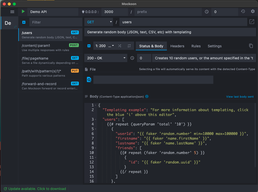258x192 pixels.
Task: Enable sequential response serving
Action: (129, 46)
